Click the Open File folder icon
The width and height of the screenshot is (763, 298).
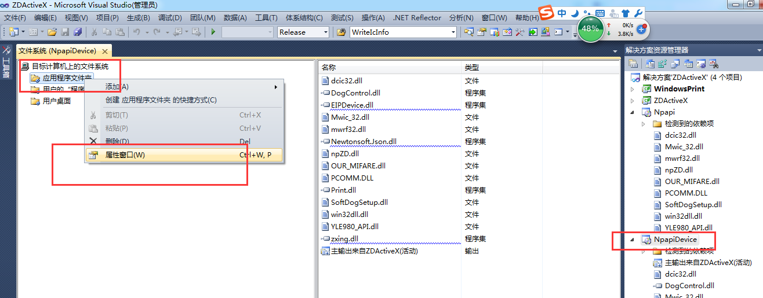[52, 32]
